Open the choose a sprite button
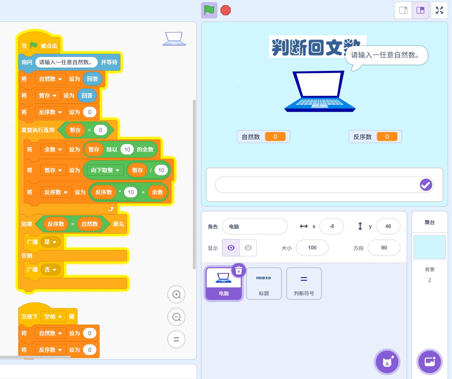 [387, 362]
